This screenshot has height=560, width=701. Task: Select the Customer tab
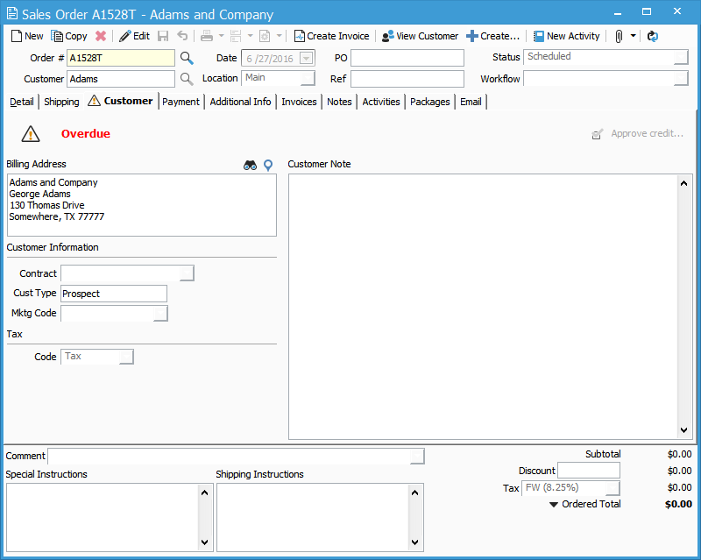(x=121, y=101)
